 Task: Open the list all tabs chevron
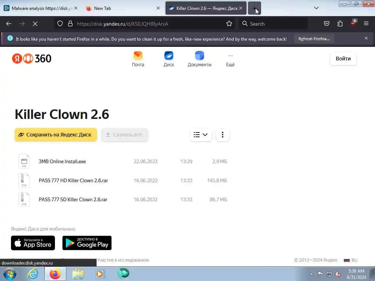pos(316,8)
